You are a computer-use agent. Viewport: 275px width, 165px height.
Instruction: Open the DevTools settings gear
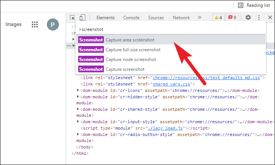point(248,17)
